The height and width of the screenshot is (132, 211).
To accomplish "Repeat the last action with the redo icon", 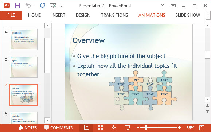I will tap(43, 5).
